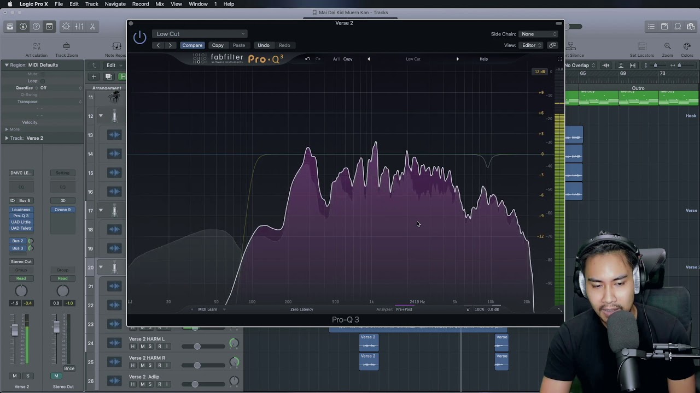Mute the Verse 2 channel strip
The image size is (700, 393).
tap(15, 376)
